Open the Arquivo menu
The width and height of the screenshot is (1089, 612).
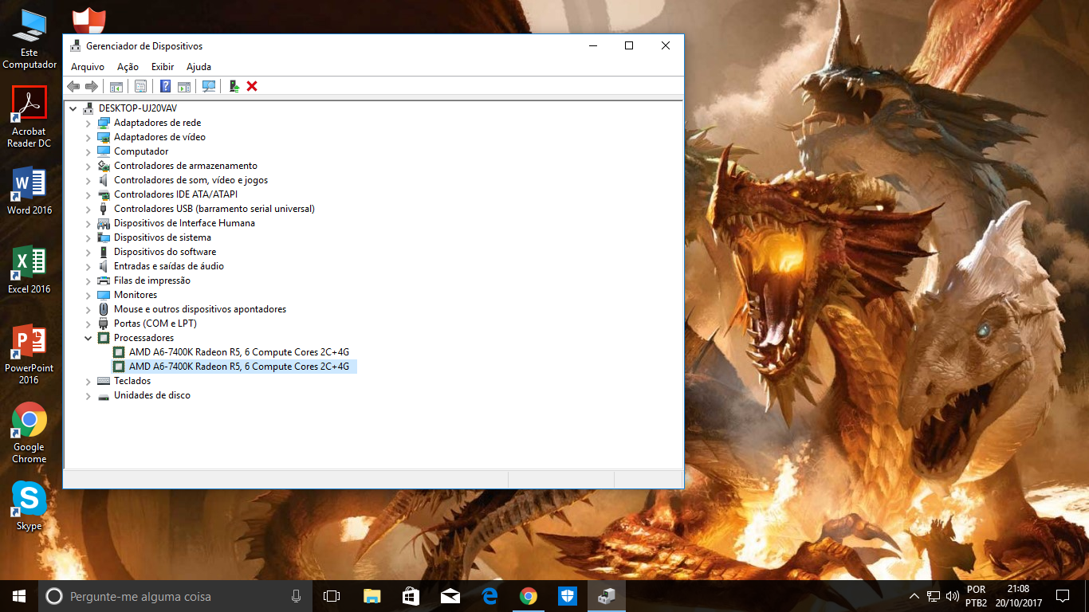[x=87, y=67]
